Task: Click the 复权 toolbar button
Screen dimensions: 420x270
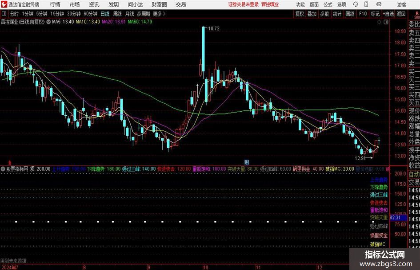Action: (x=300, y=14)
